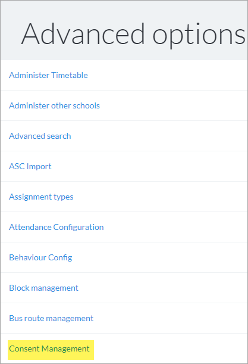
Task: Open Assignment types settings
Action: (41, 197)
